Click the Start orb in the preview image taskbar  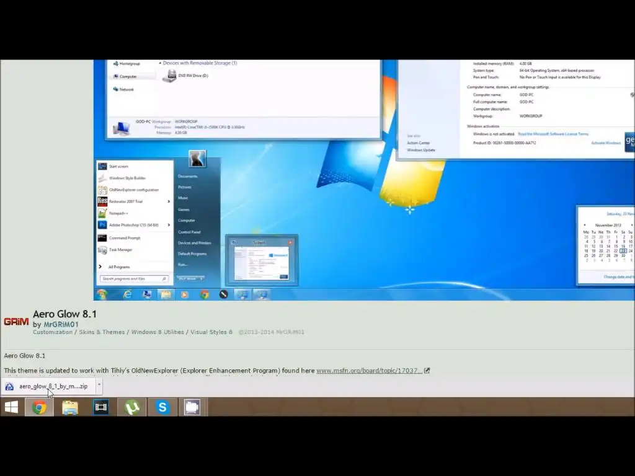coord(102,294)
